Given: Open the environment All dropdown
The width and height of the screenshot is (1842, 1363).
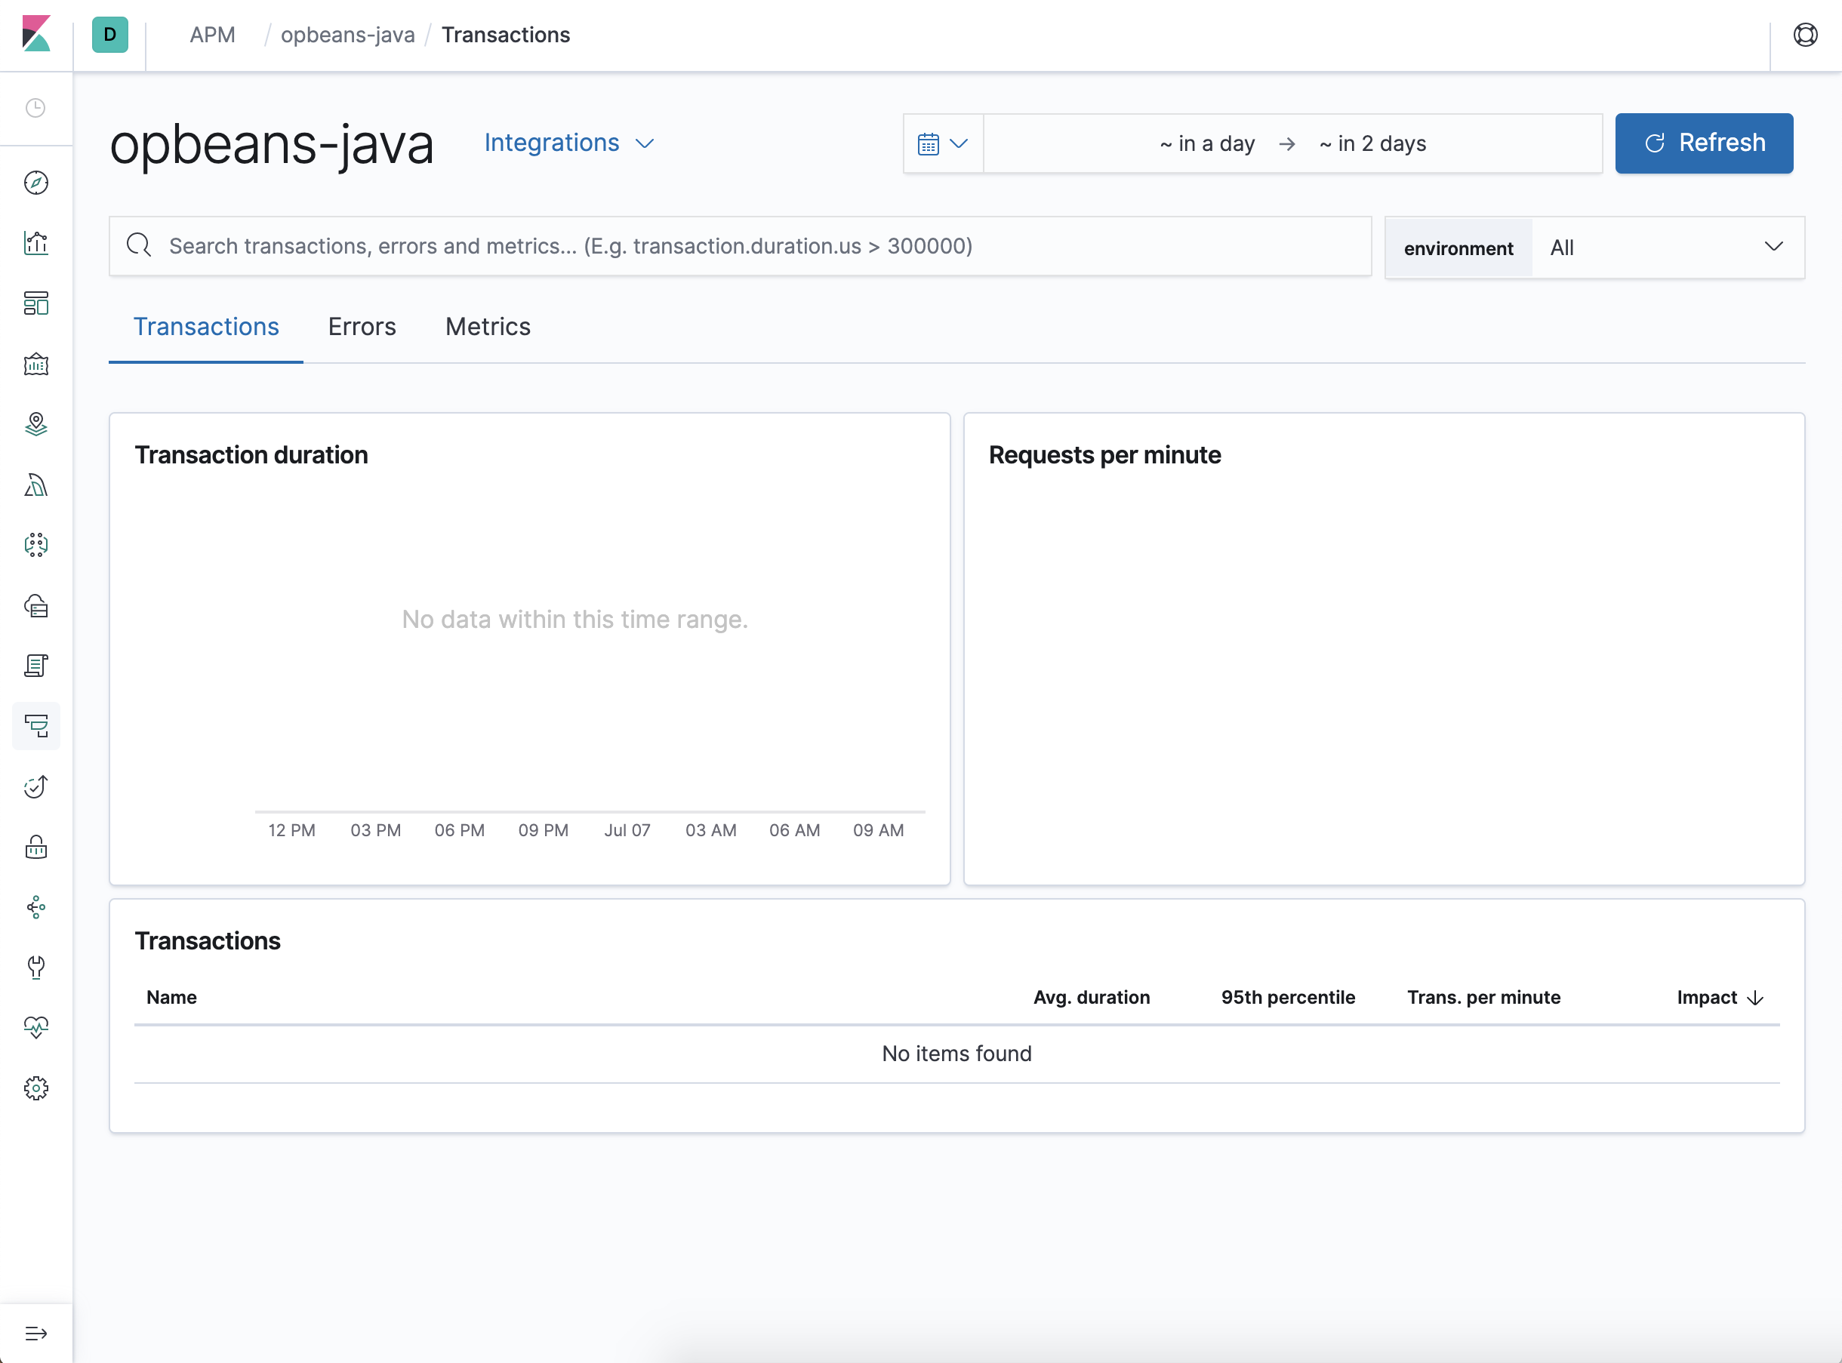Looking at the screenshot, I should pyautogui.click(x=1667, y=248).
